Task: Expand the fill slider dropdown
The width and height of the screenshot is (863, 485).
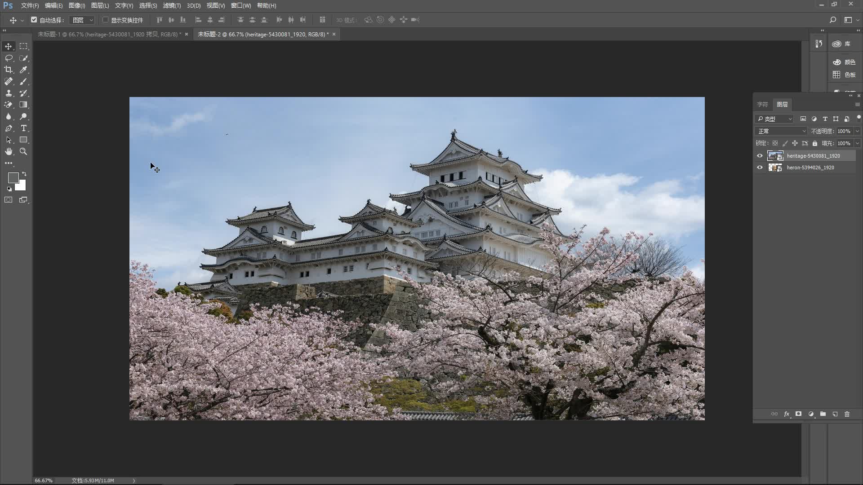Action: (x=857, y=143)
